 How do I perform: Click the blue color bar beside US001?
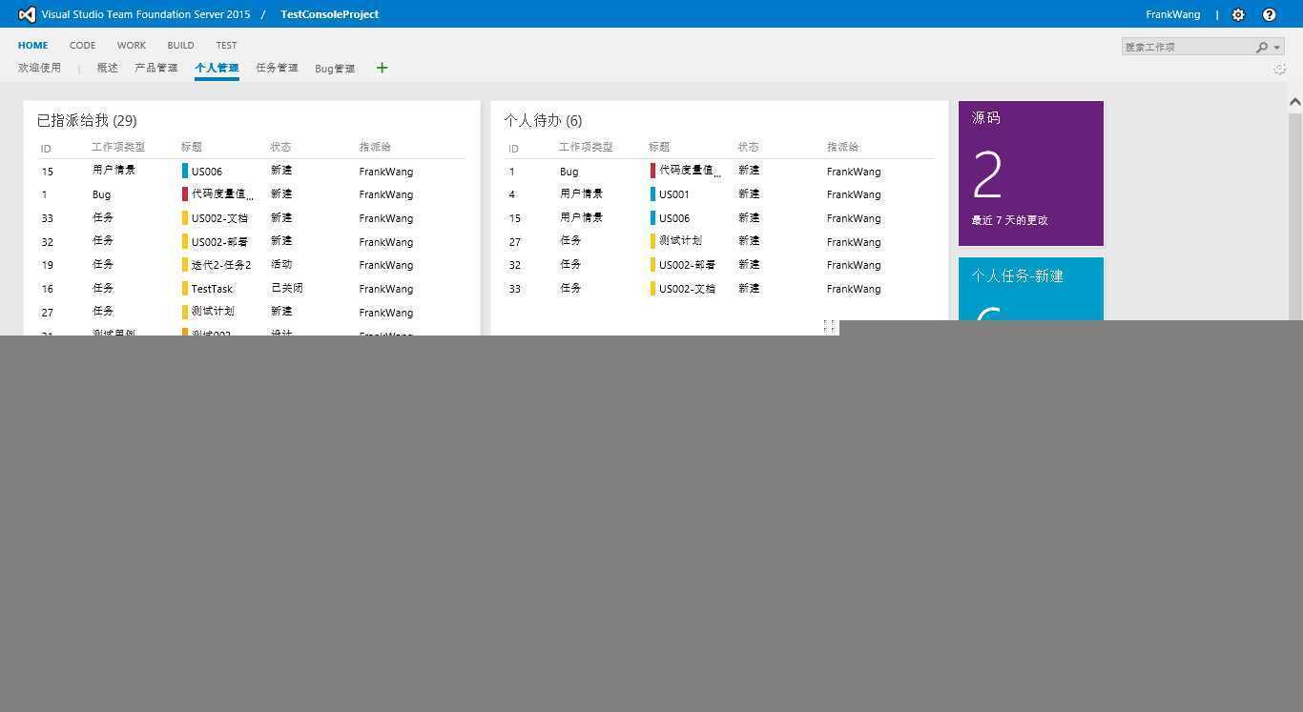[x=652, y=194]
